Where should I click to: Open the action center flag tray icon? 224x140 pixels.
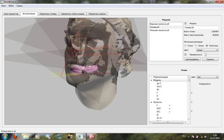click(193, 137)
